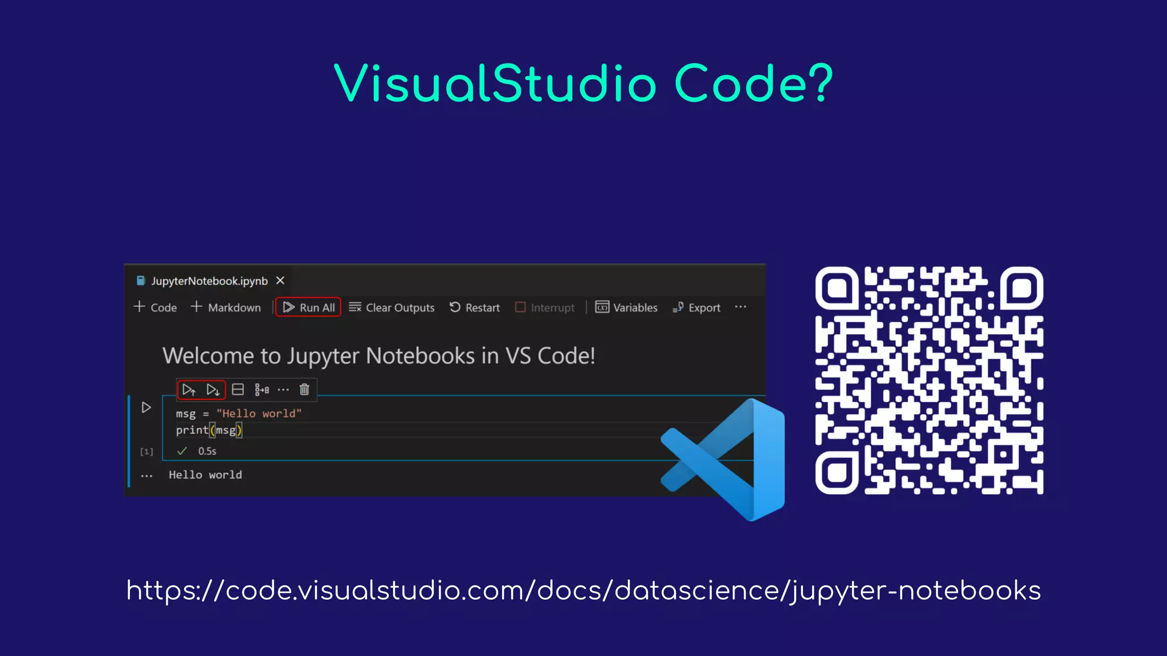Click the Interrupt kernel button
1167x656 pixels.
point(545,307)
